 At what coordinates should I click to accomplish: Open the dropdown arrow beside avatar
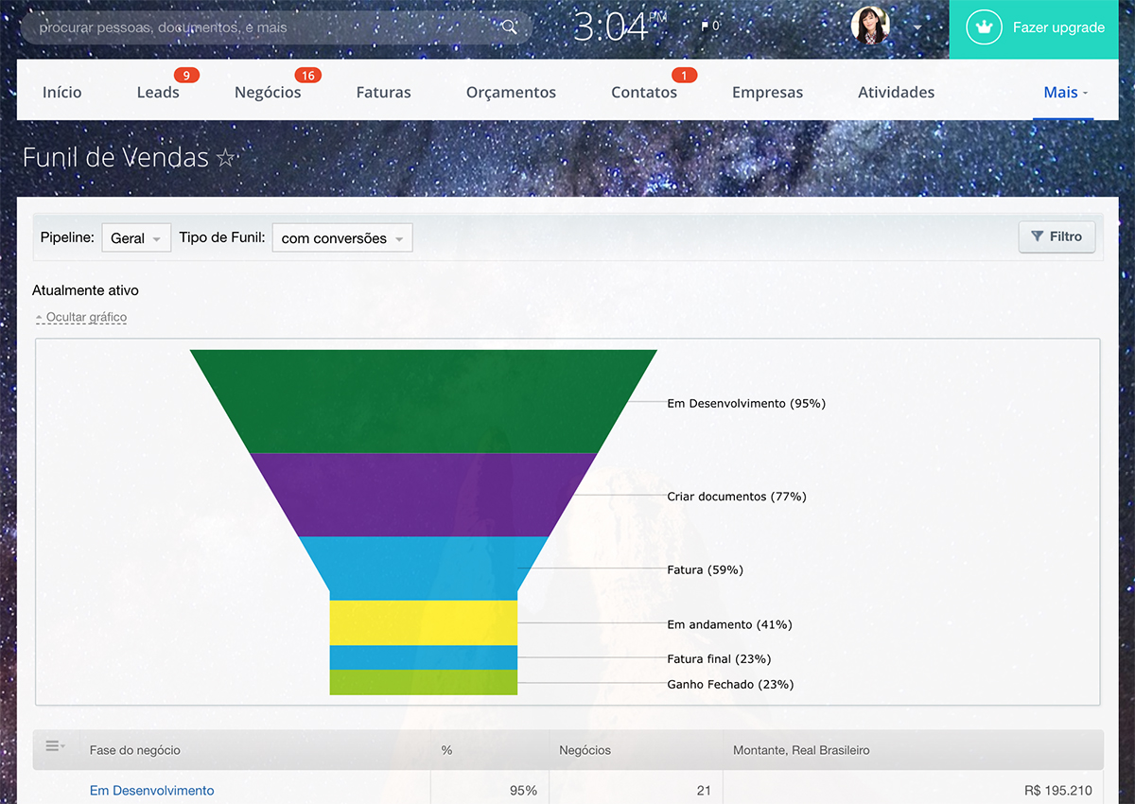click(x=917, y=28)
